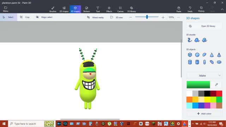Select the sphere 3D object
Viewport: 226px width, 127px height.
pos(197,55)
